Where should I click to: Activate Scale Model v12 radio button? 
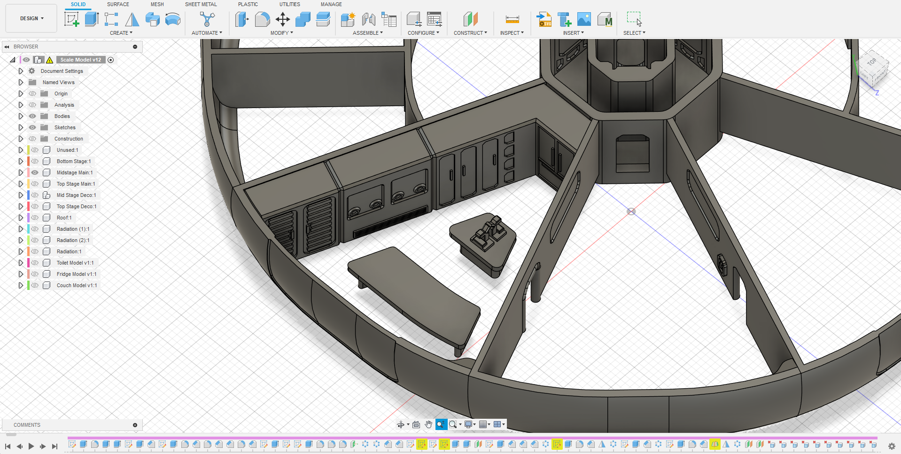click(111, 60)
